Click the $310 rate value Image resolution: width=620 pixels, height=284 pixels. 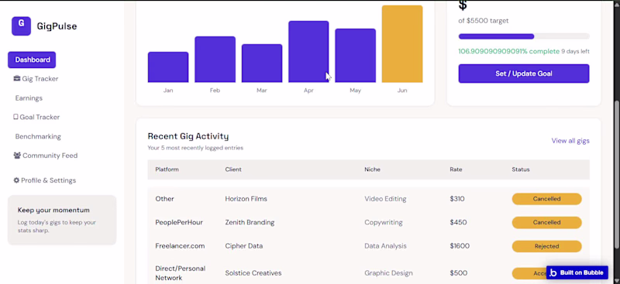pyautogui.click(x=457, y=199)
